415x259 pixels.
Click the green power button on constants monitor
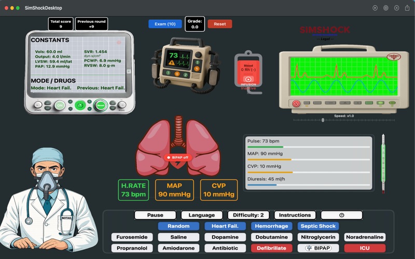coord(80,105)
